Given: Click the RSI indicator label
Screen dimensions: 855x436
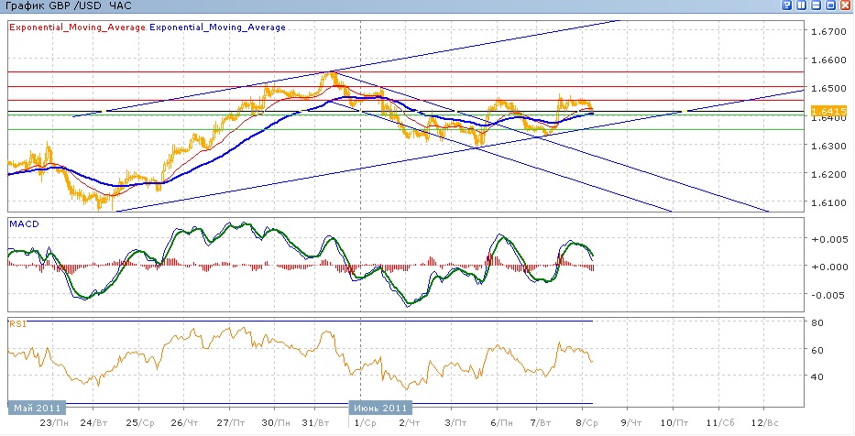Looking at the screenshot, I should (16, 323).
